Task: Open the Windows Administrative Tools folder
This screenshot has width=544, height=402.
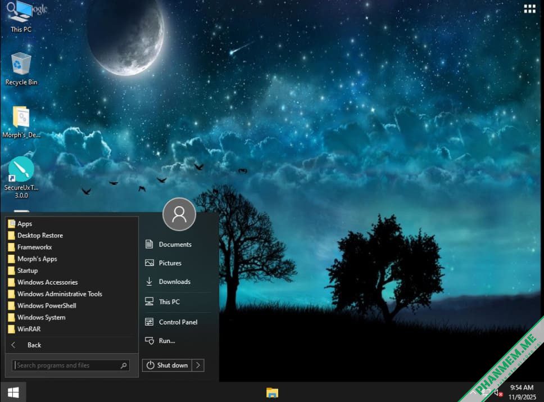Action: pos(72,294)
